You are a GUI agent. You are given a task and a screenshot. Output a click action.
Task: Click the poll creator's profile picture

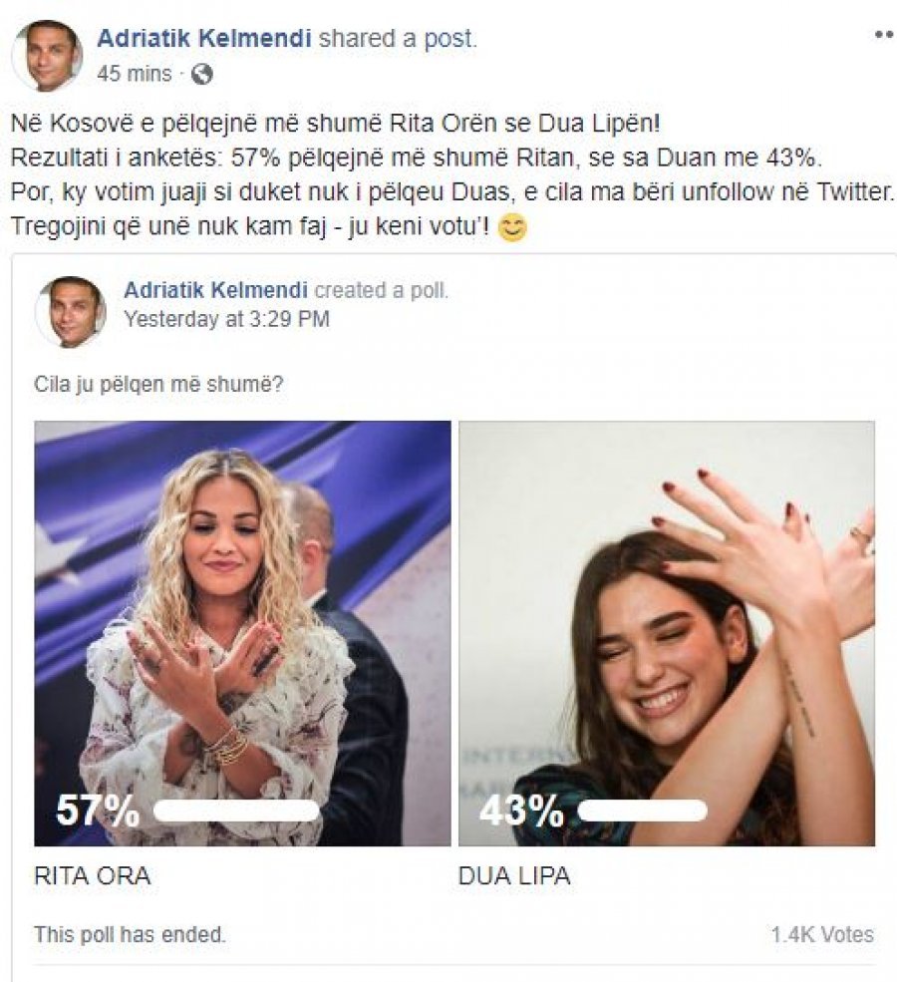click(70, 311)
